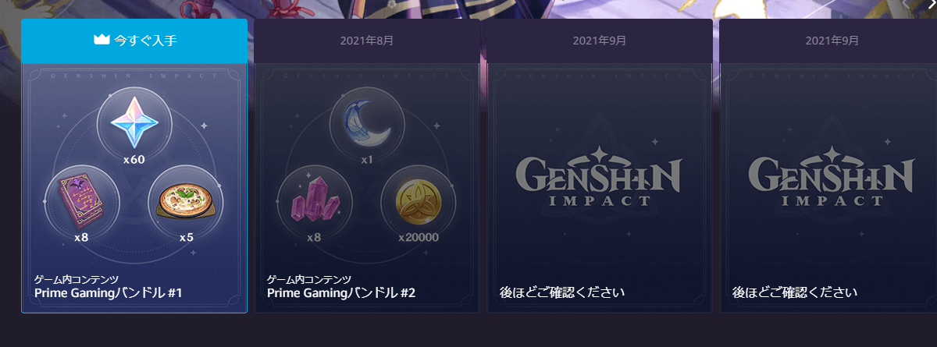Click ゲーム内コンテンツ label on bundle #1
This screenshot has height=347, width=937.
[x=77, y=279]
